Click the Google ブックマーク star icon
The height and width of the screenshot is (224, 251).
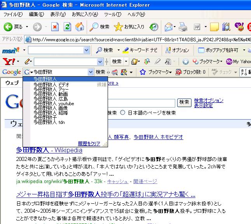pyautogui.click(x=143, y=72)
